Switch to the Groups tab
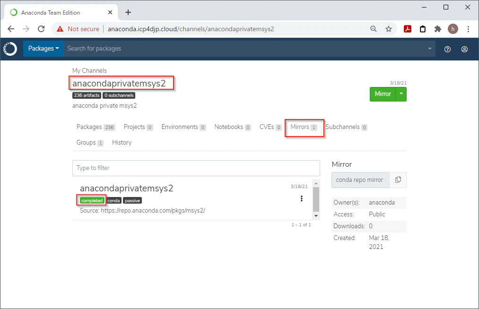The image size is (479, 309). click(x=90, y=143)
